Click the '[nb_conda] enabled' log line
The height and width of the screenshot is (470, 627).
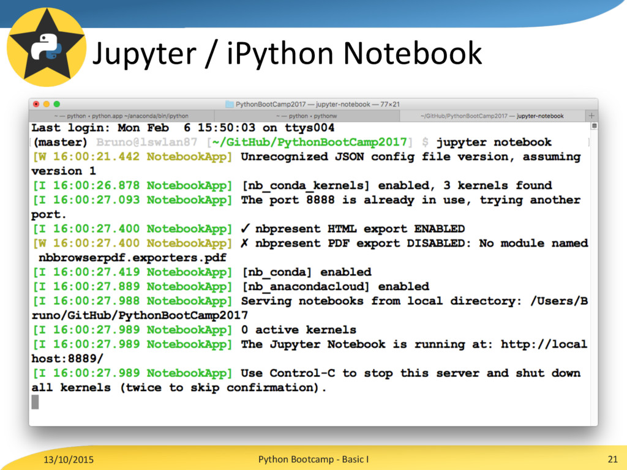point(307,272)
